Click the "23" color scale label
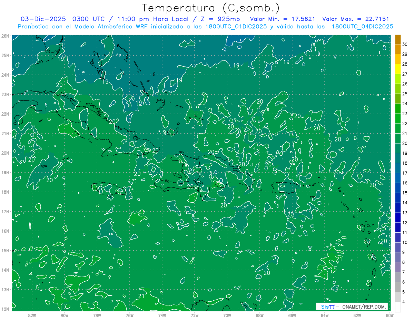414x320 pixels. point(405,114)
